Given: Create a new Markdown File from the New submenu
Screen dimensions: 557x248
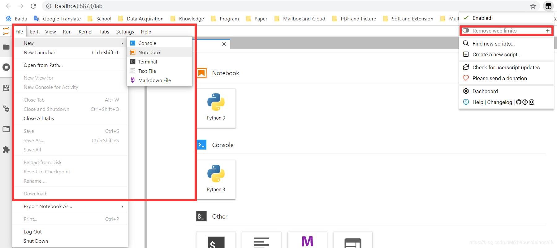Looking at the screenshot, I should click(x=160, y=80).
